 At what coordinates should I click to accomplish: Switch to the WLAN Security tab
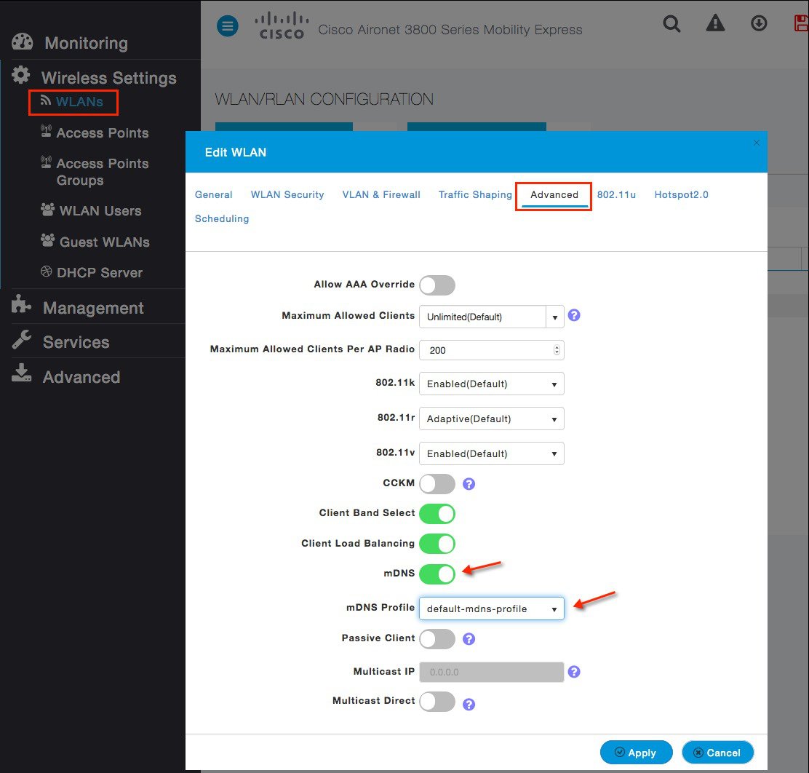[x=287, y=194]
